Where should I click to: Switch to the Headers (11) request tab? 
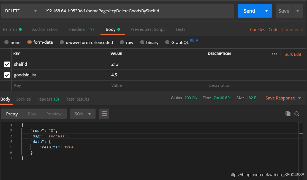81,29
